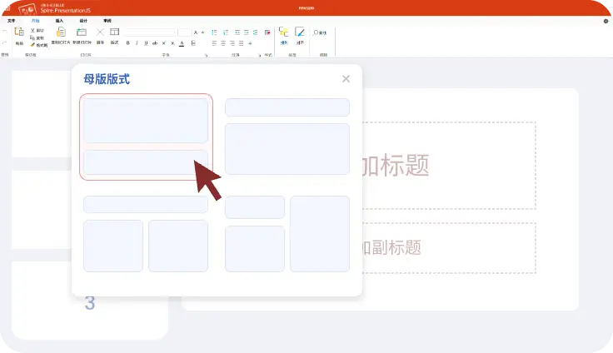
Task: Switch to the Insert (插入) tab
Action: (x=59, y=21)
